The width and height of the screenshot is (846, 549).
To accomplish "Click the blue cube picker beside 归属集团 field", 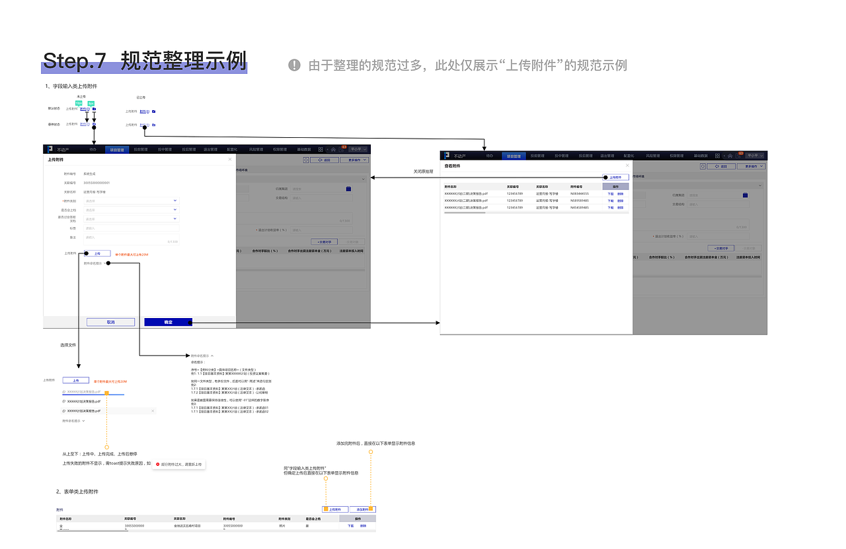I will pyautogui.click(x=348, y=188).
